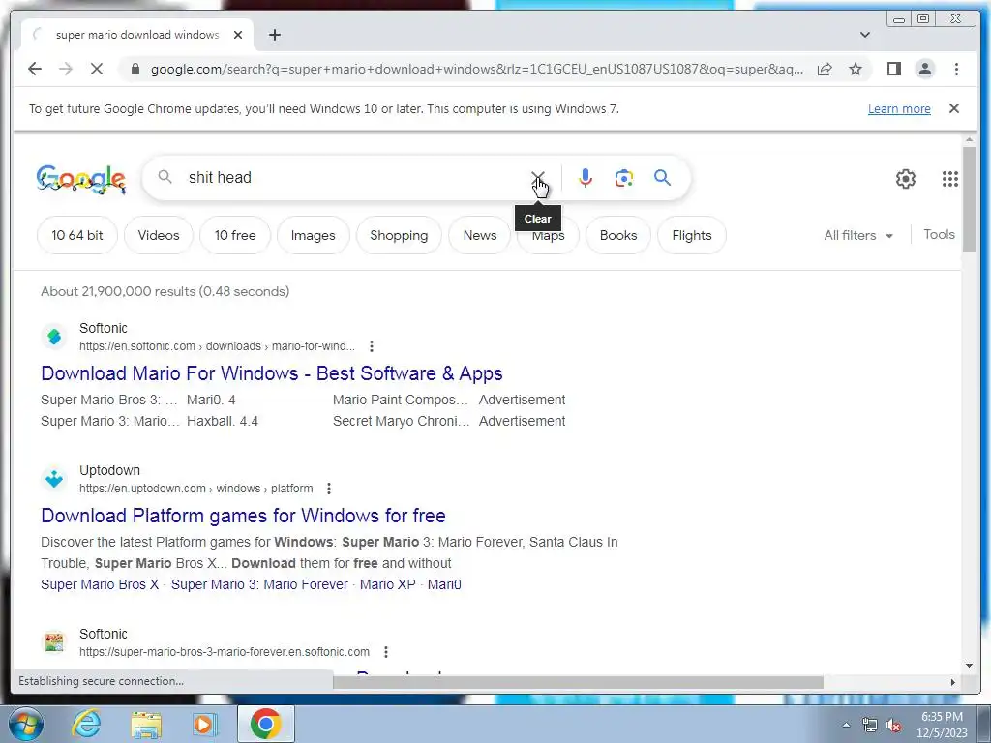991x743 pixels.
Task: Switch to the Images results tab
Action: point(313,235)
